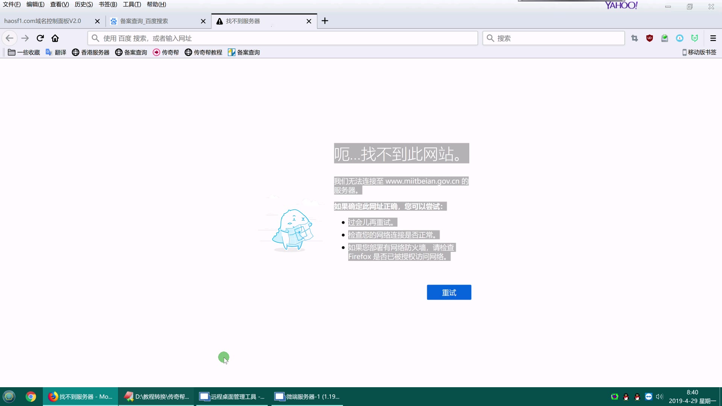Open the 工具(T) menu
Image resolution: width=722 pixels, height=406 pixels.
tap(132, 4)
